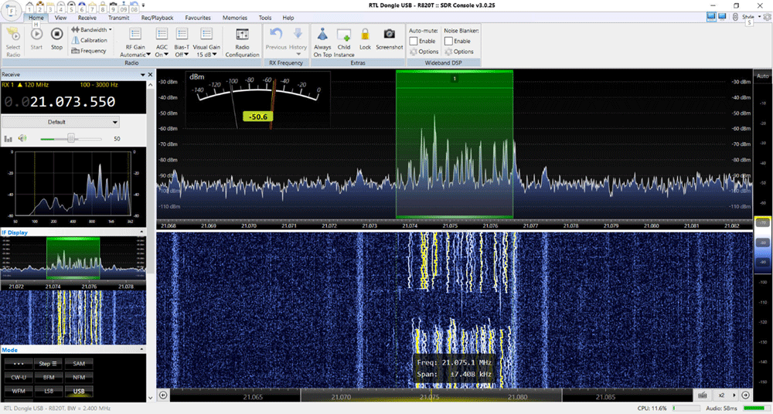Click the Receive panel scrollbar down arrow
Image resolution: width=773 pixels, height=414 pixels.
151,397
